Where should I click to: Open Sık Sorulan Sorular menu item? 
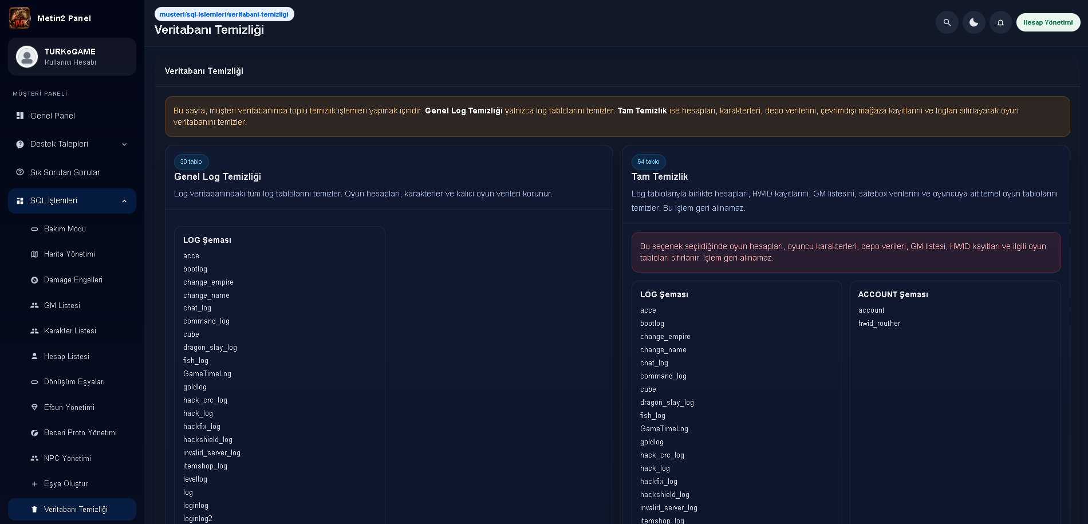pos(72,172)
